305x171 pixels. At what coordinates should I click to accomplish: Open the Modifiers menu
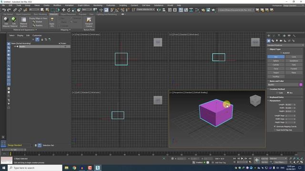point(57,5)
